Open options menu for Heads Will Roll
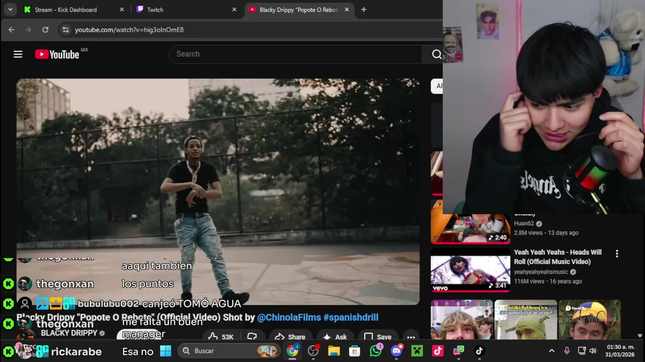Image resolution: width=645 pixels, height=362 pixels. [617, 254]
